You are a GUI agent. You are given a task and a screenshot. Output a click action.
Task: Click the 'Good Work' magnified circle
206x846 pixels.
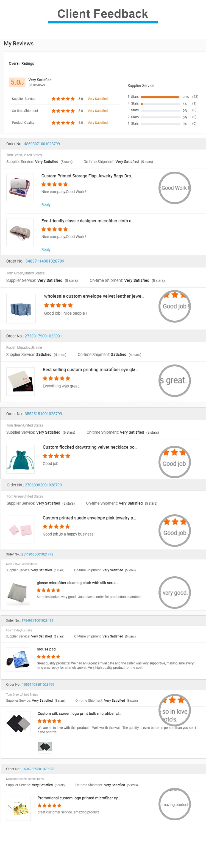coord(175,188)
